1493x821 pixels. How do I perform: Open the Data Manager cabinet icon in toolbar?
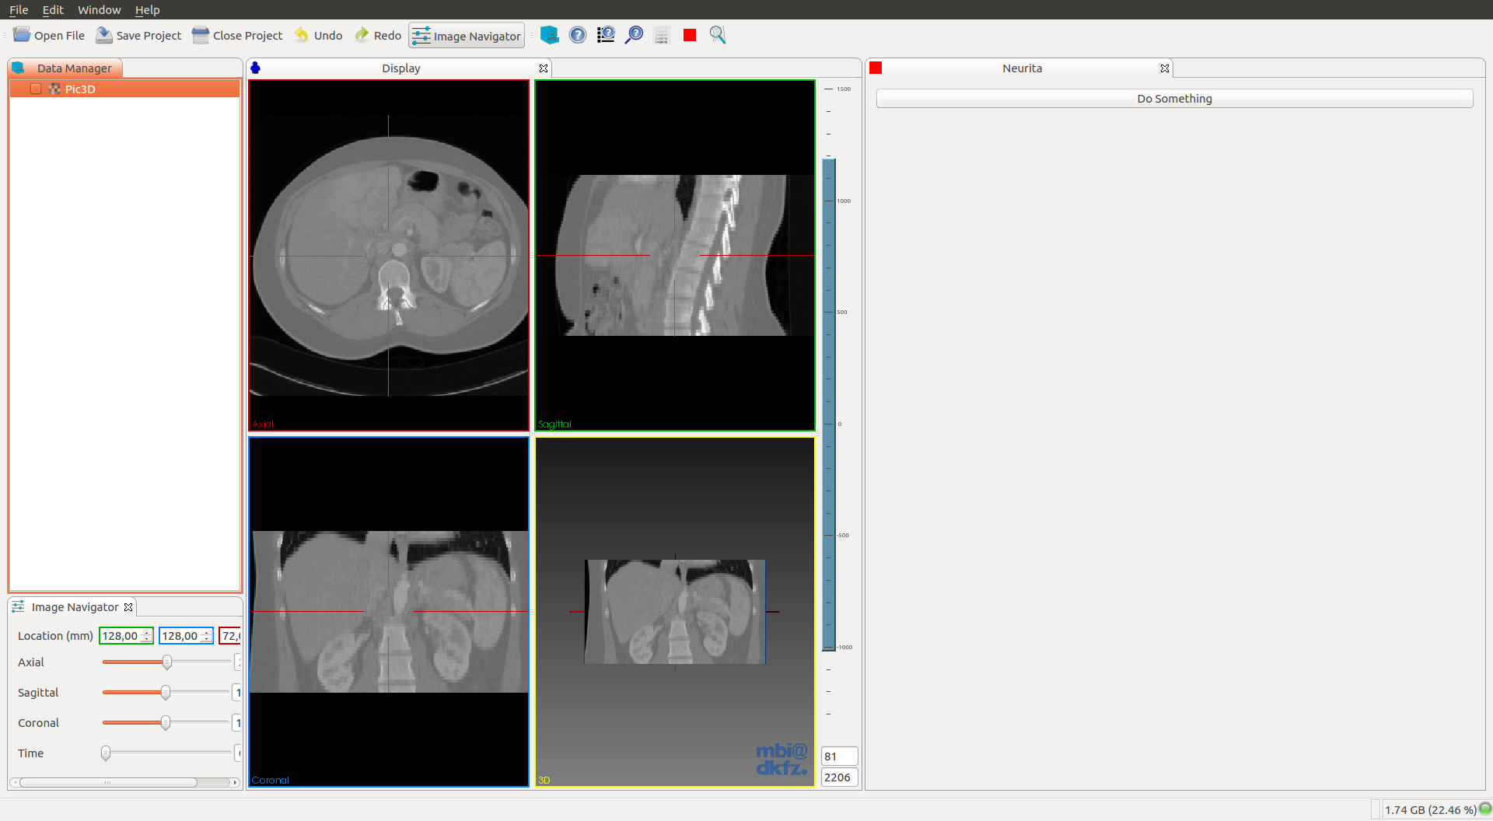coord(550,35)
